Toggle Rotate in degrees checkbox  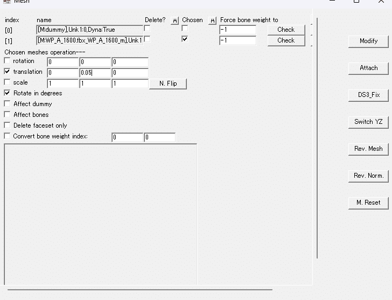click(7, 93)
